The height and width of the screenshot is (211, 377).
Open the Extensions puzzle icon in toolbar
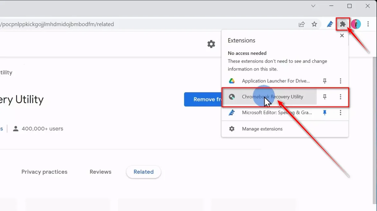tap(343, 24)
